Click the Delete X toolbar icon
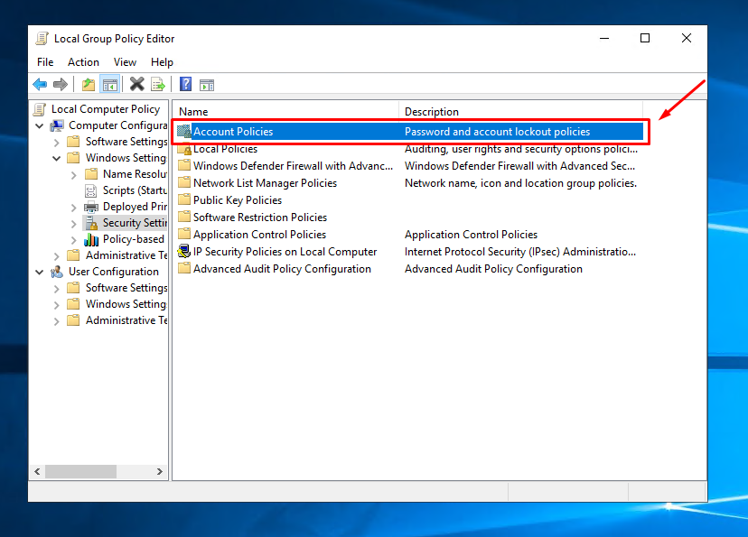Image resolution: width=748 pixels, height=537 pixels. (x=137, y=84)
